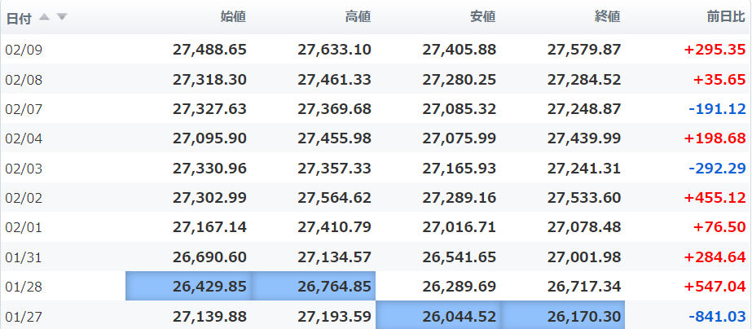The width and height of the screenshot is (752, 329).
Task: Click the change value -292.29
Action: tap(717, 168)
